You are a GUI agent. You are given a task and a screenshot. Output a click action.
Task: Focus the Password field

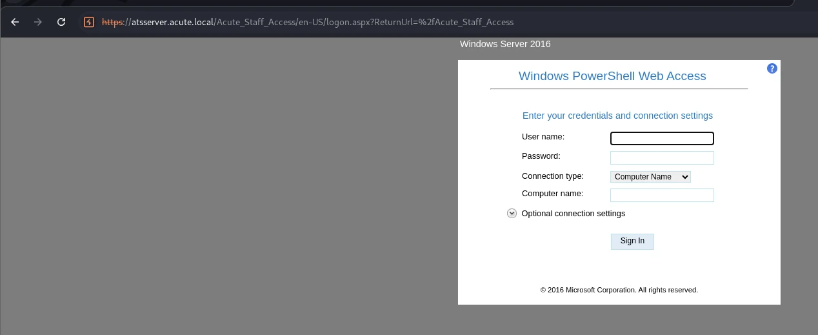(662, 158)
